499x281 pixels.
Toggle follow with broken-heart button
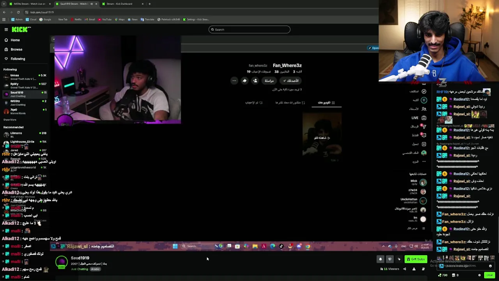point(389,259)
